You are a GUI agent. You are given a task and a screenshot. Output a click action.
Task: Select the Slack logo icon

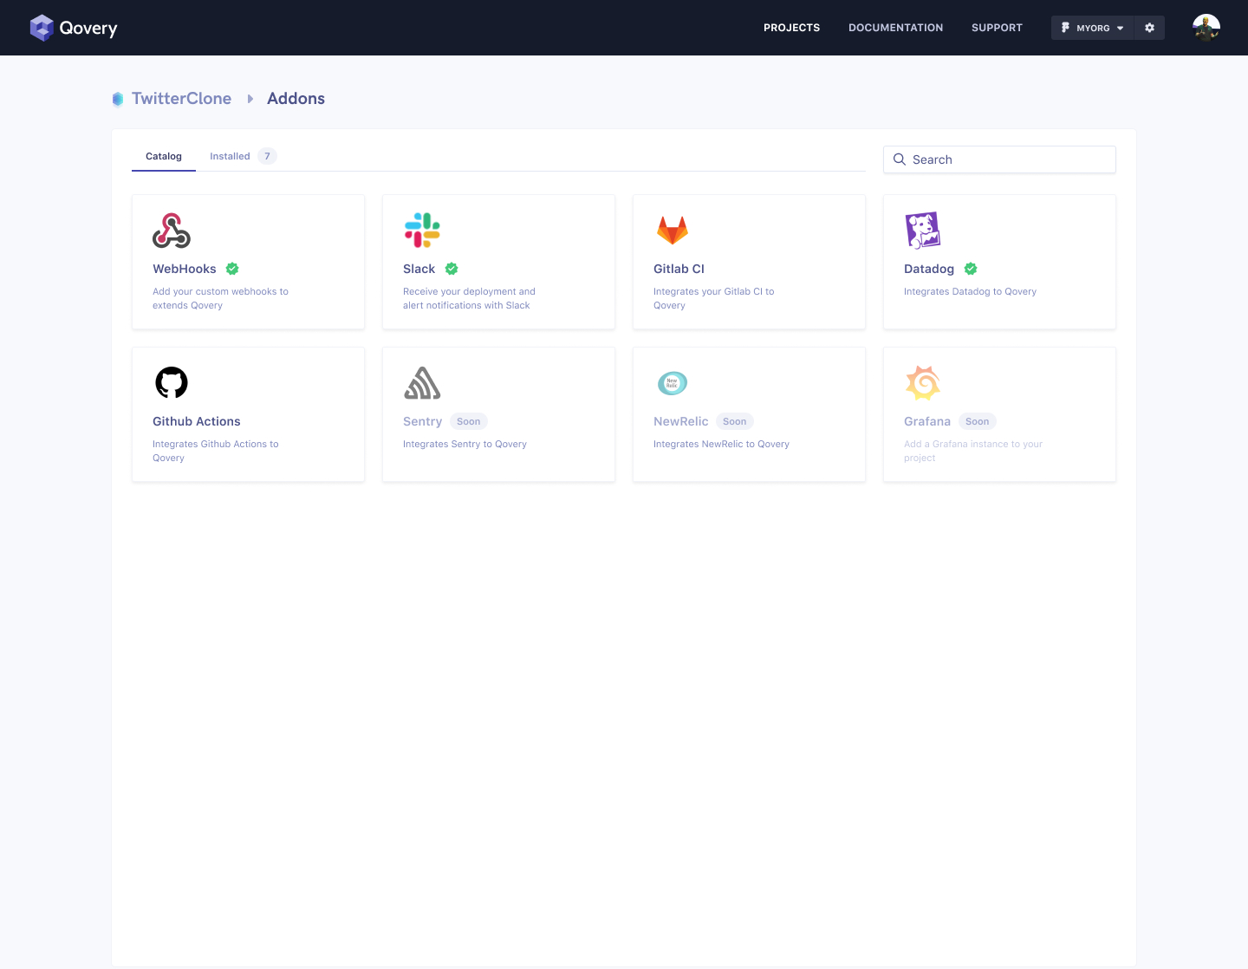point(422,230)
